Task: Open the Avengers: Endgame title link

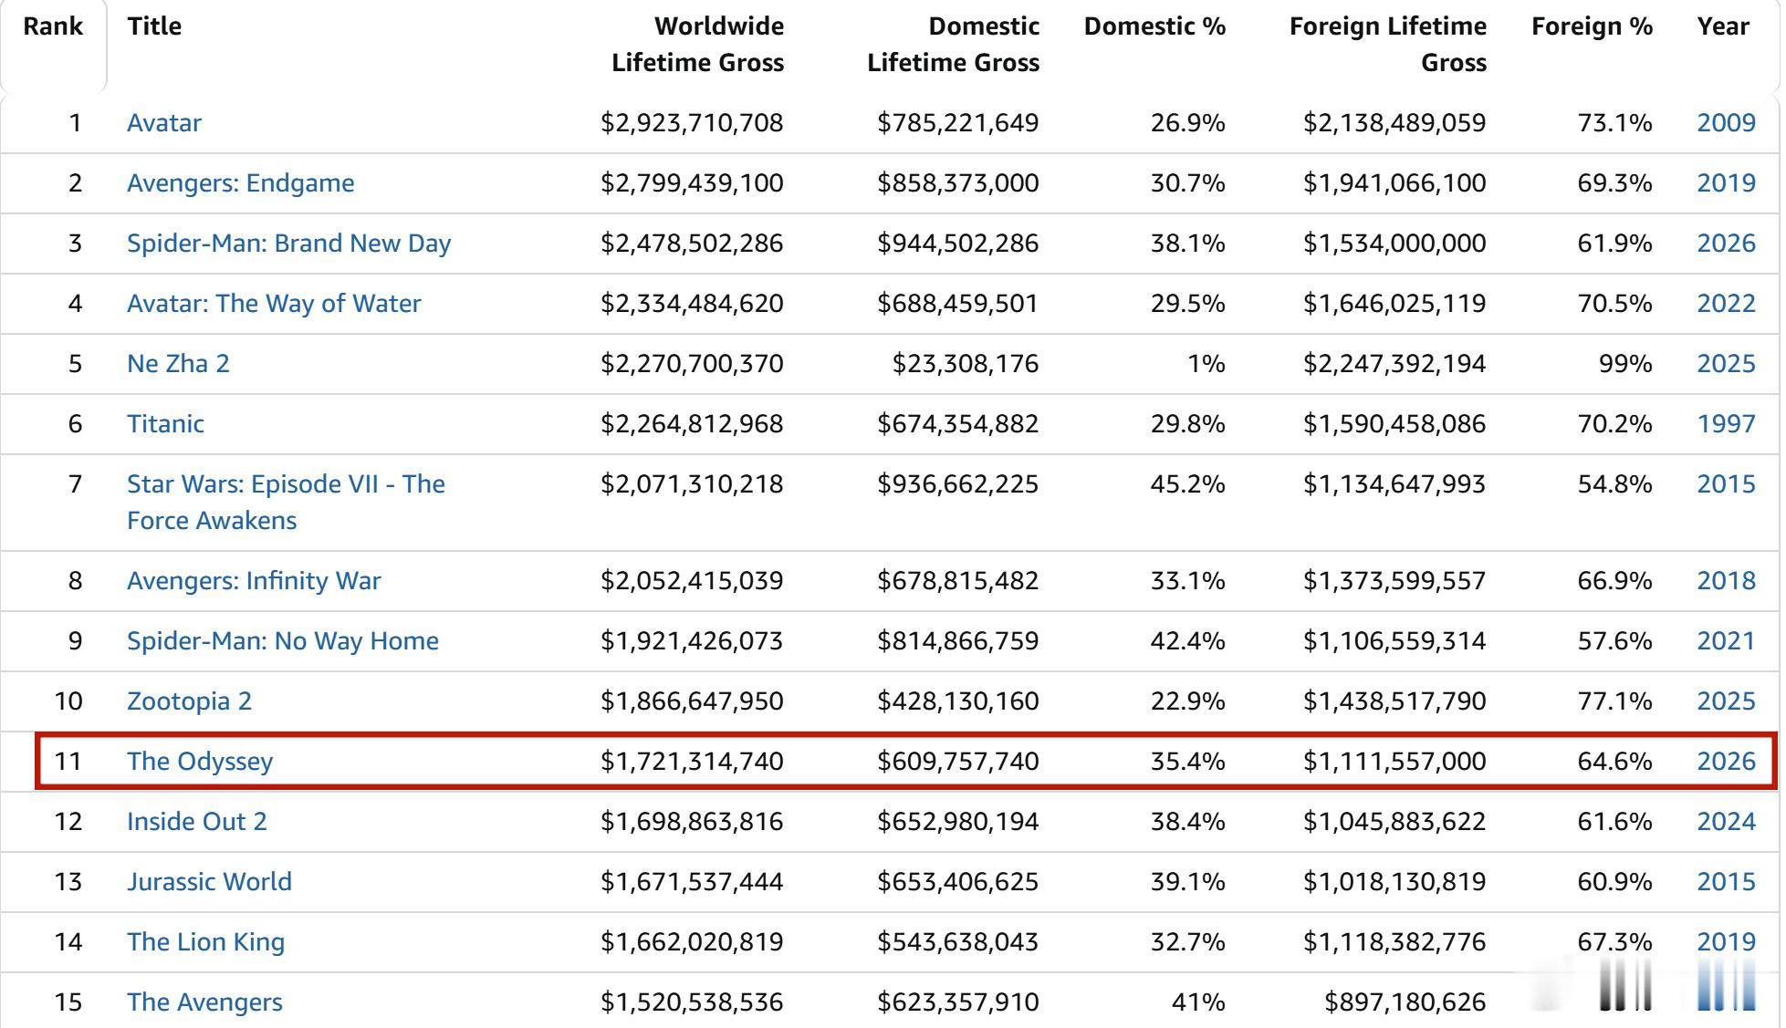Action: click(241, 182)
